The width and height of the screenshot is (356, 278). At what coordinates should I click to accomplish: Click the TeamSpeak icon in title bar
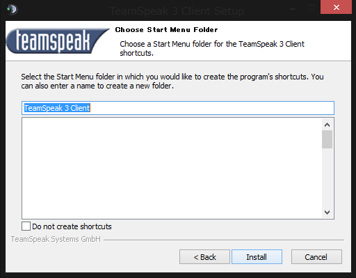[13, 10]
